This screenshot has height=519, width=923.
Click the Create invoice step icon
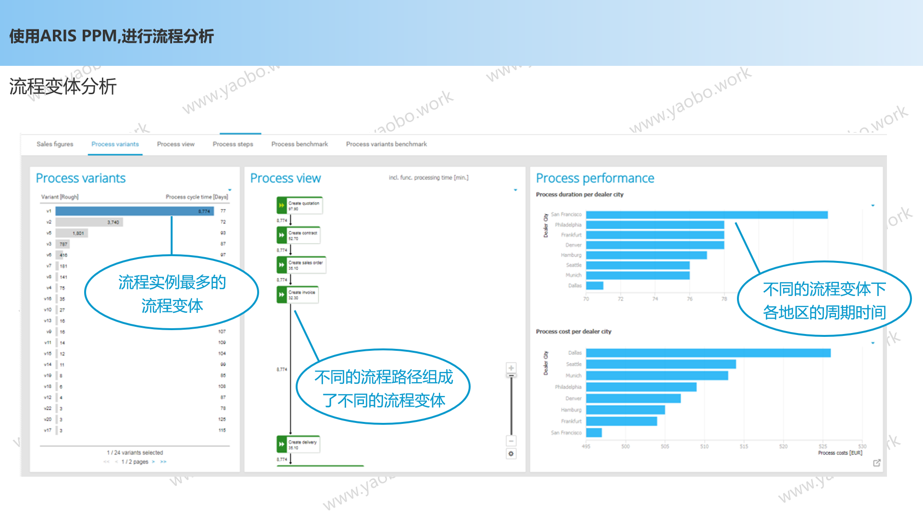coord(282,295)
